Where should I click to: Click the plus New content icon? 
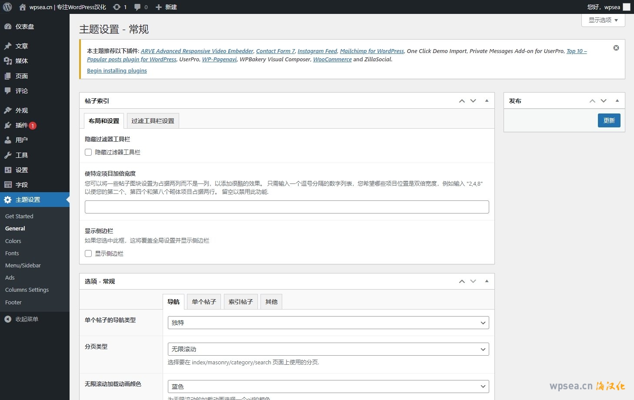[158, 7]
